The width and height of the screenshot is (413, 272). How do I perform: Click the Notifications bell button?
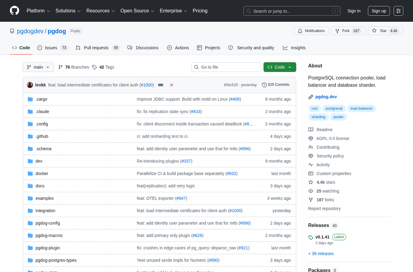(x=311, y=31)
